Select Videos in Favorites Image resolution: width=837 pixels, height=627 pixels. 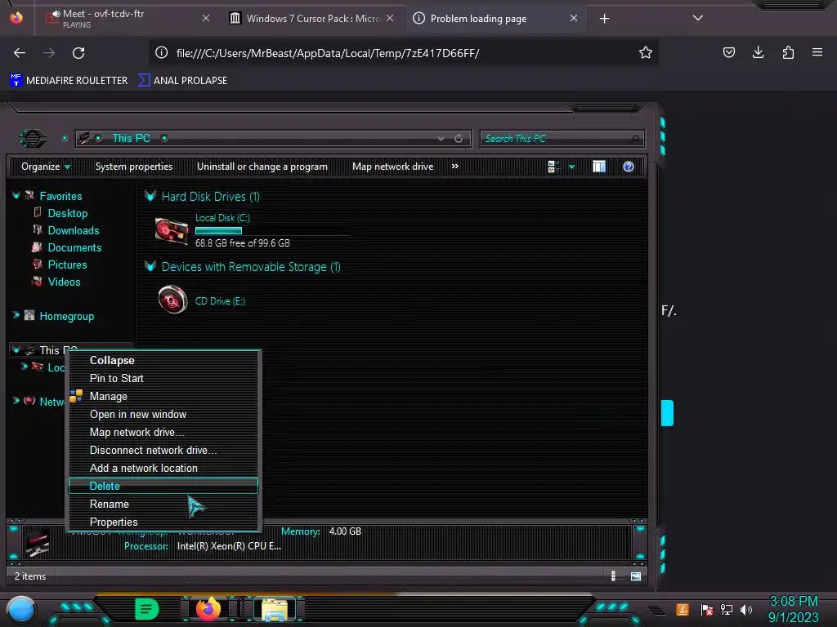(64, 282)
